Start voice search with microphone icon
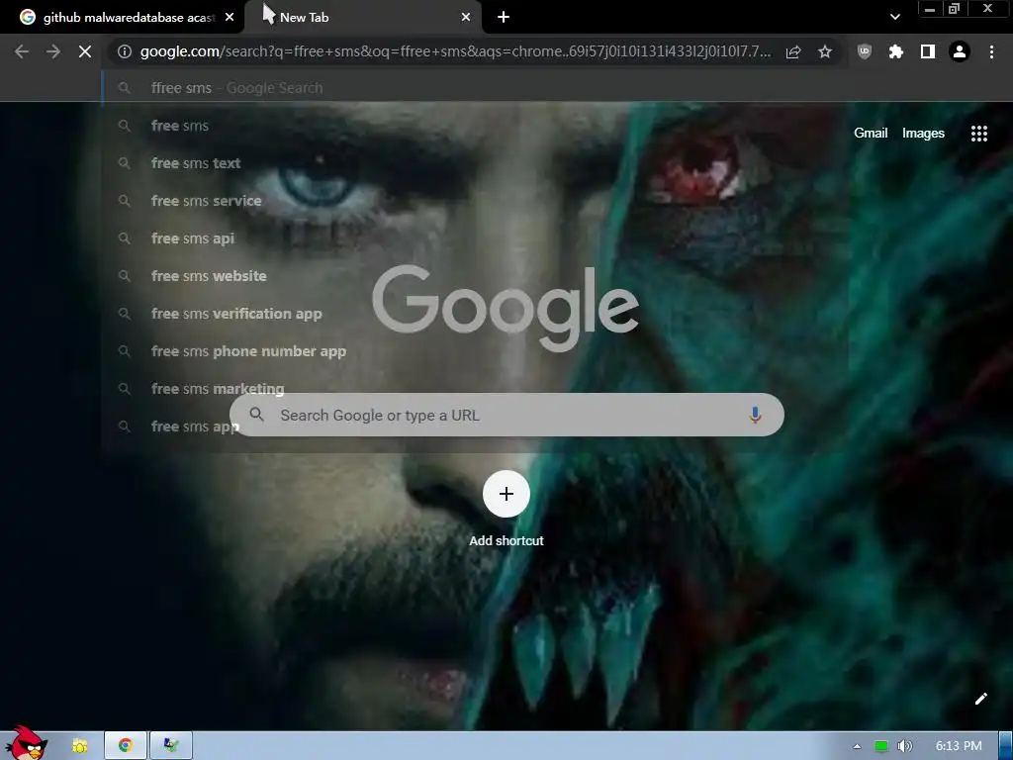Screen dimensions: 1013x760 click(x=755, y=415)
